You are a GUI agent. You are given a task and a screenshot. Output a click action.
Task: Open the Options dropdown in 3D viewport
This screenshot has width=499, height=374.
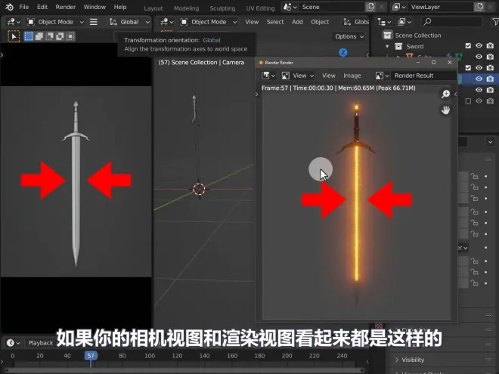[349, 36]
